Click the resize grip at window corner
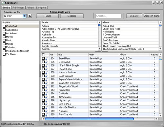 (x=161, y=124)
